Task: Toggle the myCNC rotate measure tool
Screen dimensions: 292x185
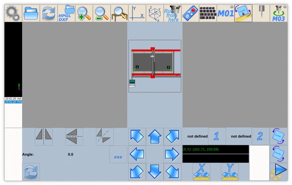Action: point(243,13)
